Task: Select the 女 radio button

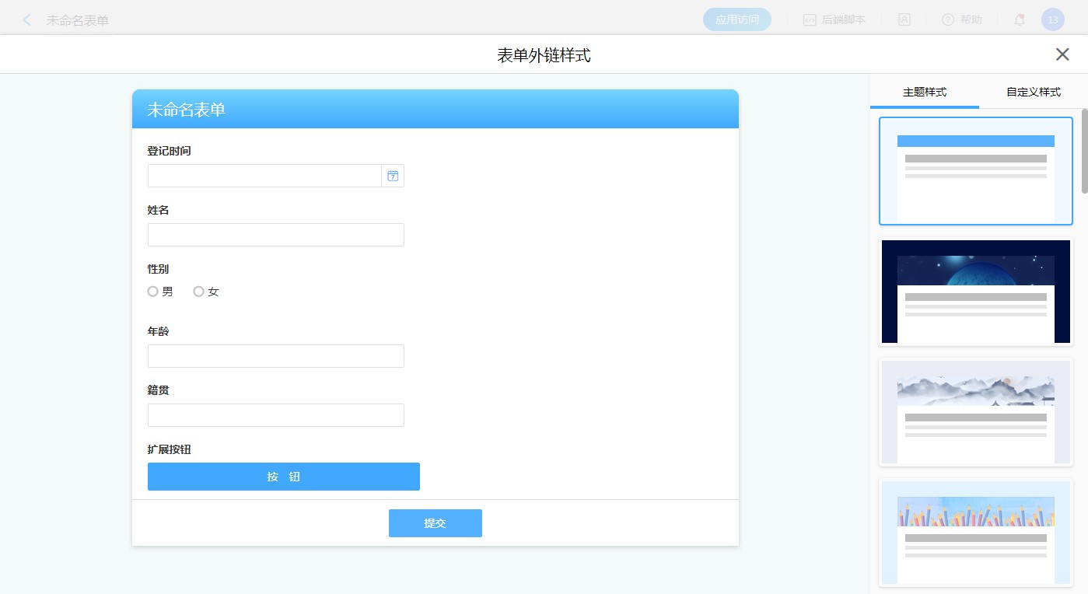Action: (199, 292)
